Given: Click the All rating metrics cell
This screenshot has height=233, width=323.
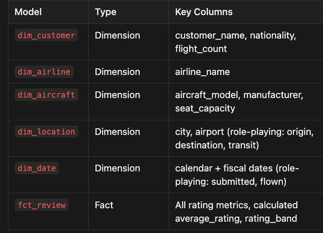Looking at the screenshot, I should [236, 212].
